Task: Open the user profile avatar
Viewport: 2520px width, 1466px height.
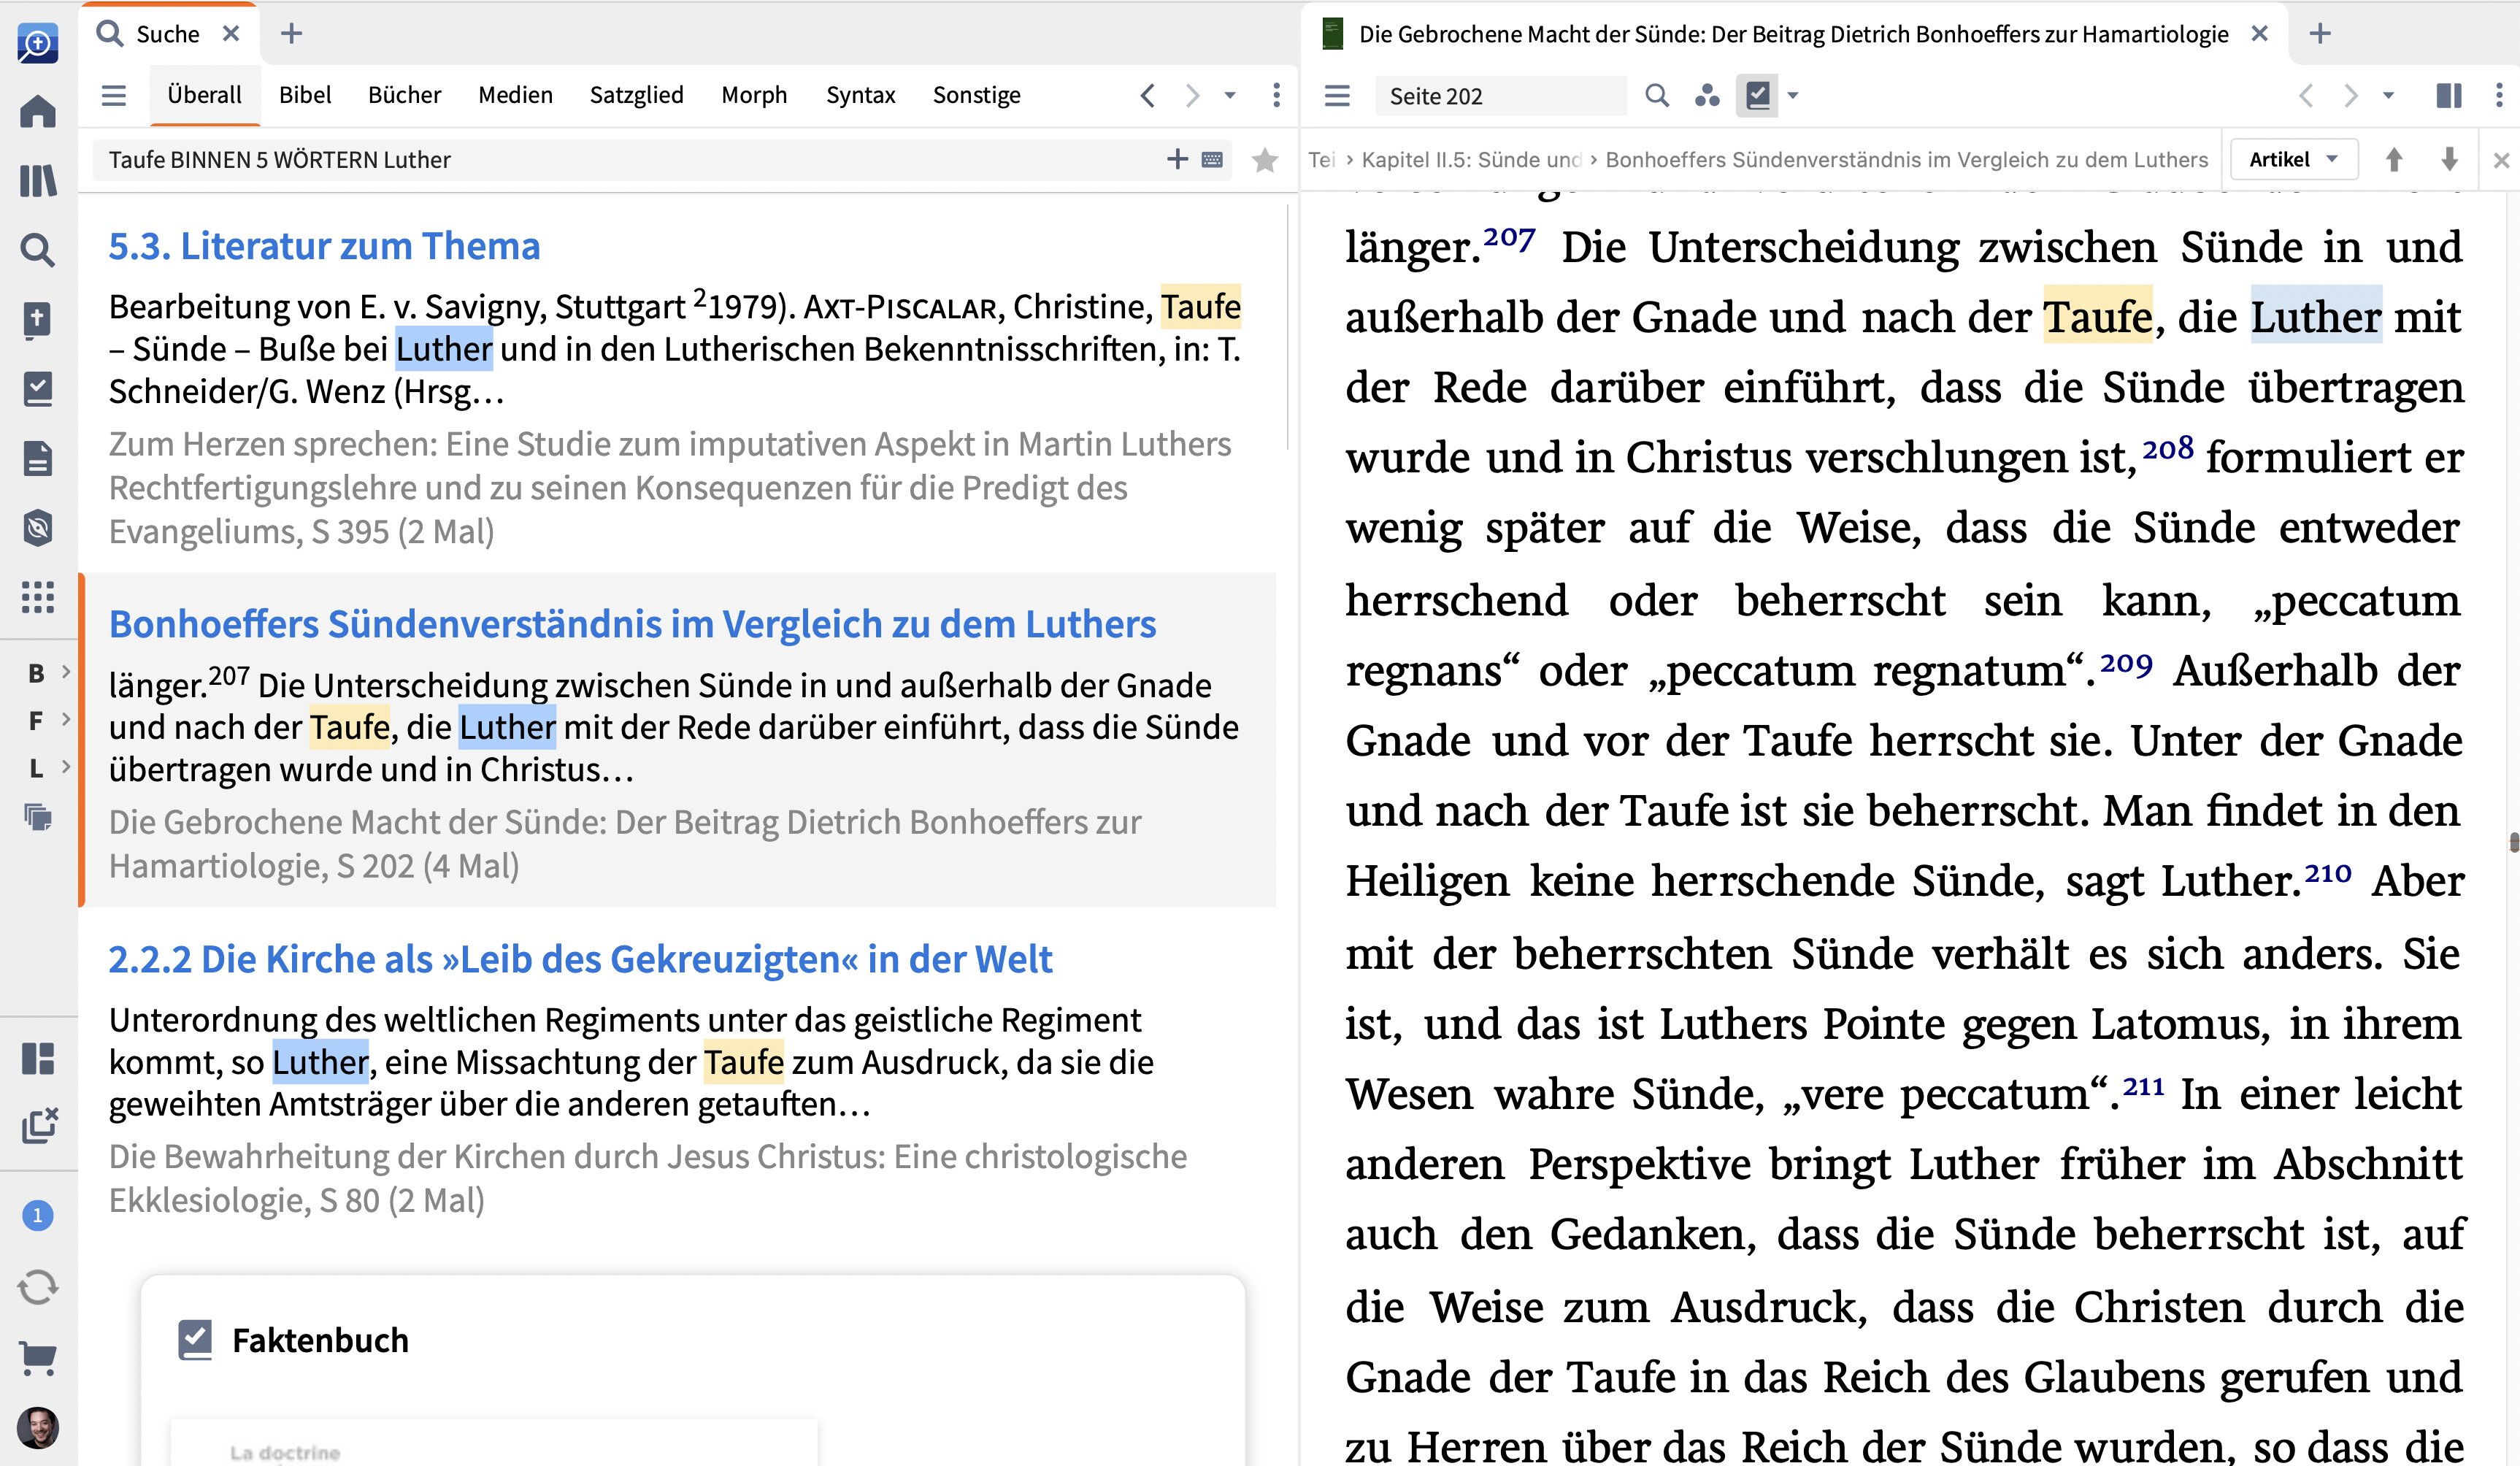Action: [38, 1427]
